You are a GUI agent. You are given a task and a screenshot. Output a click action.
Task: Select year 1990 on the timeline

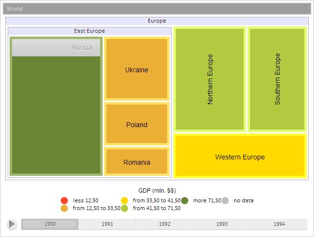(x=50, y=224)
